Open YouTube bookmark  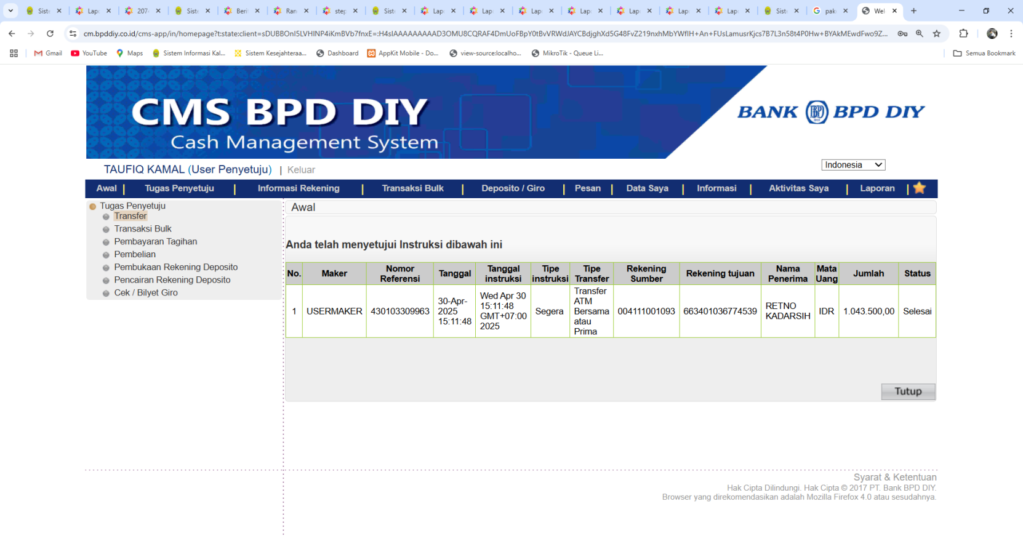point(89,54)
